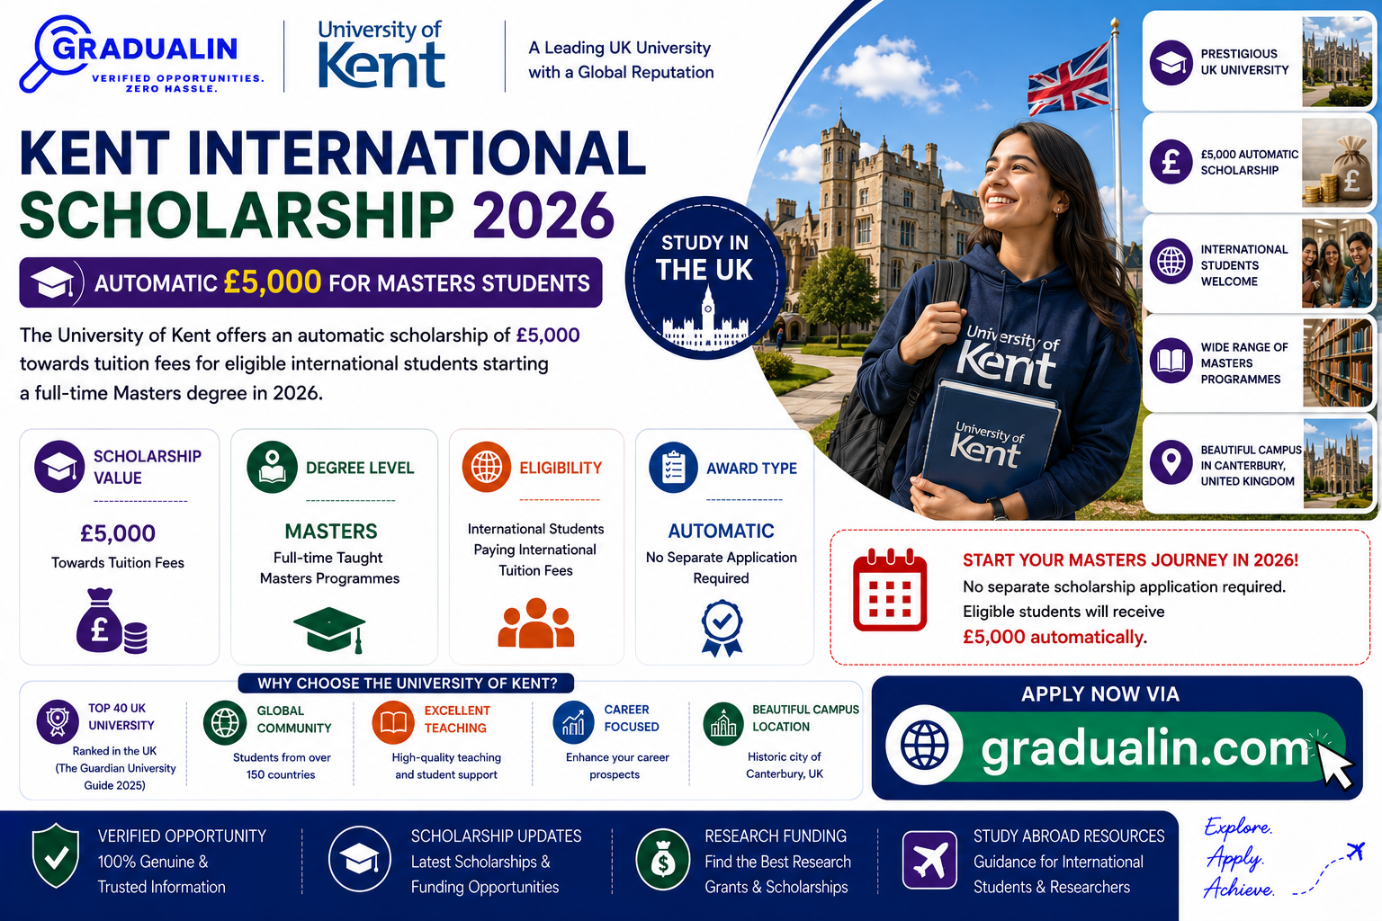Click the coin bag thumbnail in scholarship card
This screenshot has width=1382, height=921.
click(1338, 163)
